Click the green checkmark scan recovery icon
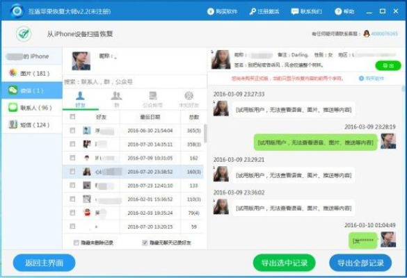Image resolution: width=407 pixels, height=278 pixels. pyautogui.click(x=24, y=34)
